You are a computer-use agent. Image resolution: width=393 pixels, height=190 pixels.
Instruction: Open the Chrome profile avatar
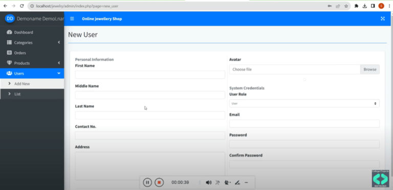(x=381, y=6)
